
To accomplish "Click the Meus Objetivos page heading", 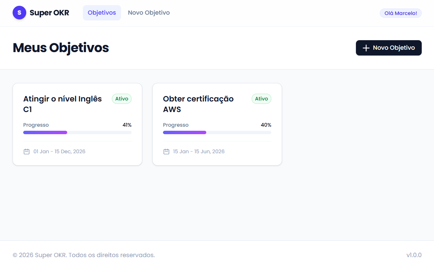I will [x=61, y=48].
